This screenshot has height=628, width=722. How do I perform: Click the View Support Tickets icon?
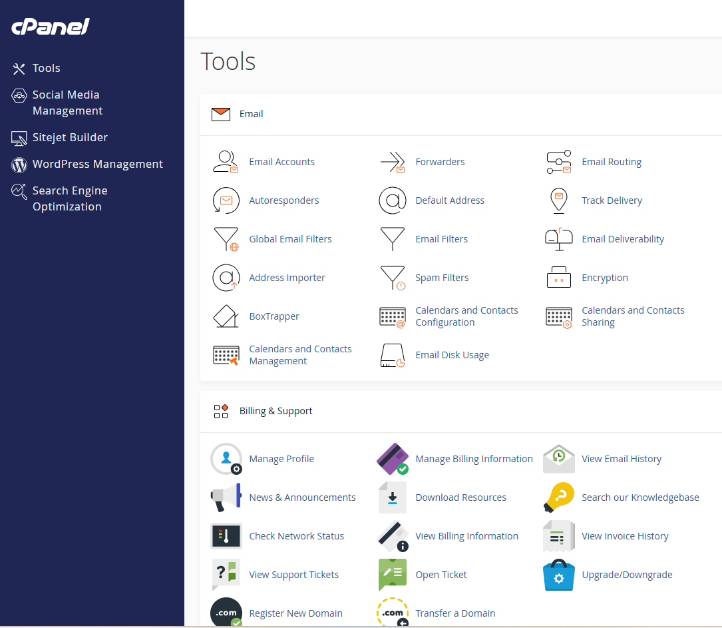tap(226, 575)
